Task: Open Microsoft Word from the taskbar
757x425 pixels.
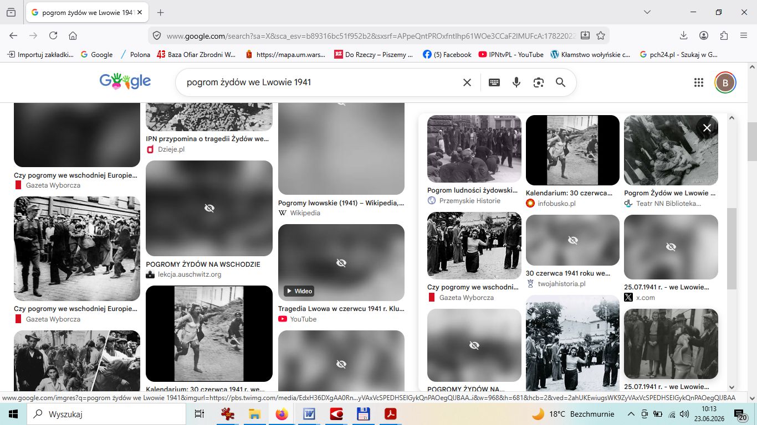Action: pyautogui.click(x=309, y=413)
